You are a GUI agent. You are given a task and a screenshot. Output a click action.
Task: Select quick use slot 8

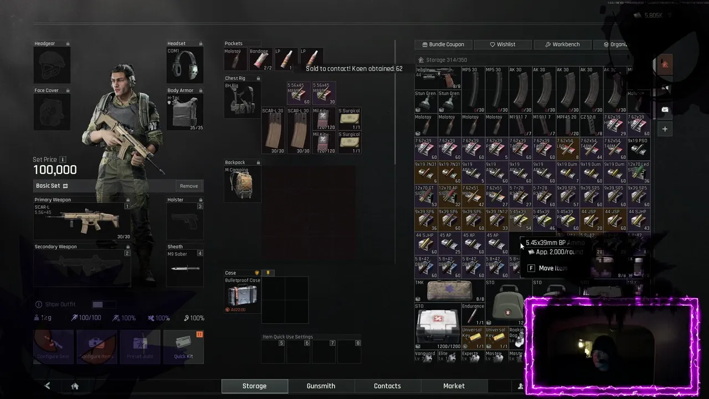click(350, 351)
